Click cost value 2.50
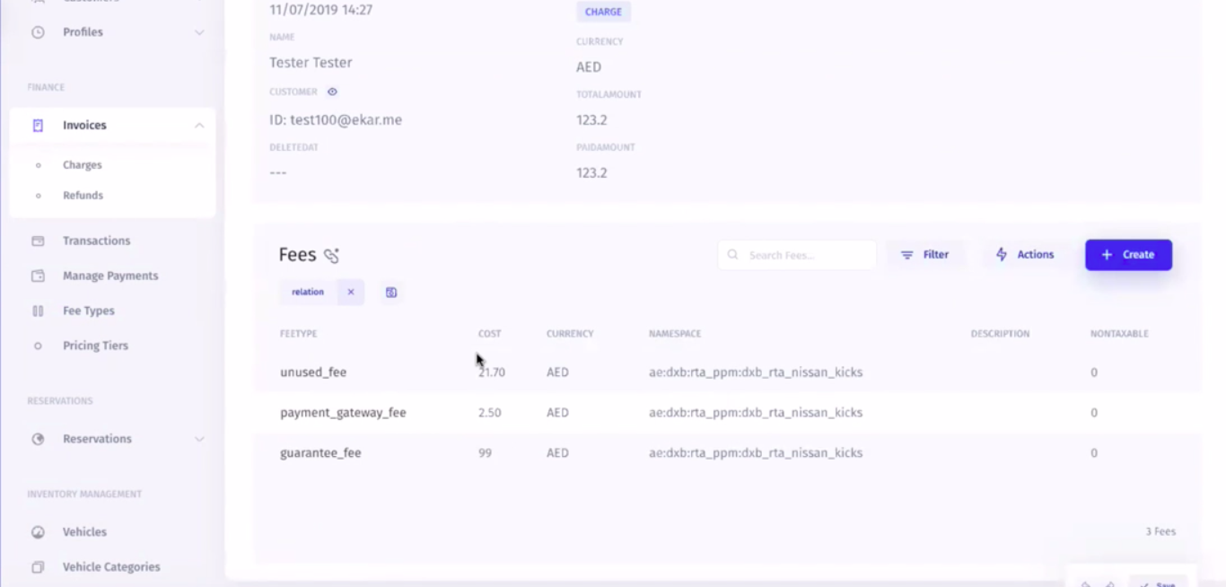 click(490, 413)
